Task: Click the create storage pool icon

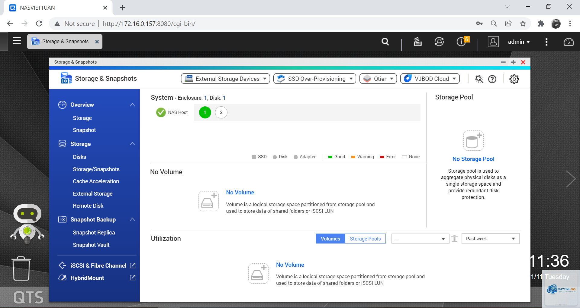Action: pos(473,140)
